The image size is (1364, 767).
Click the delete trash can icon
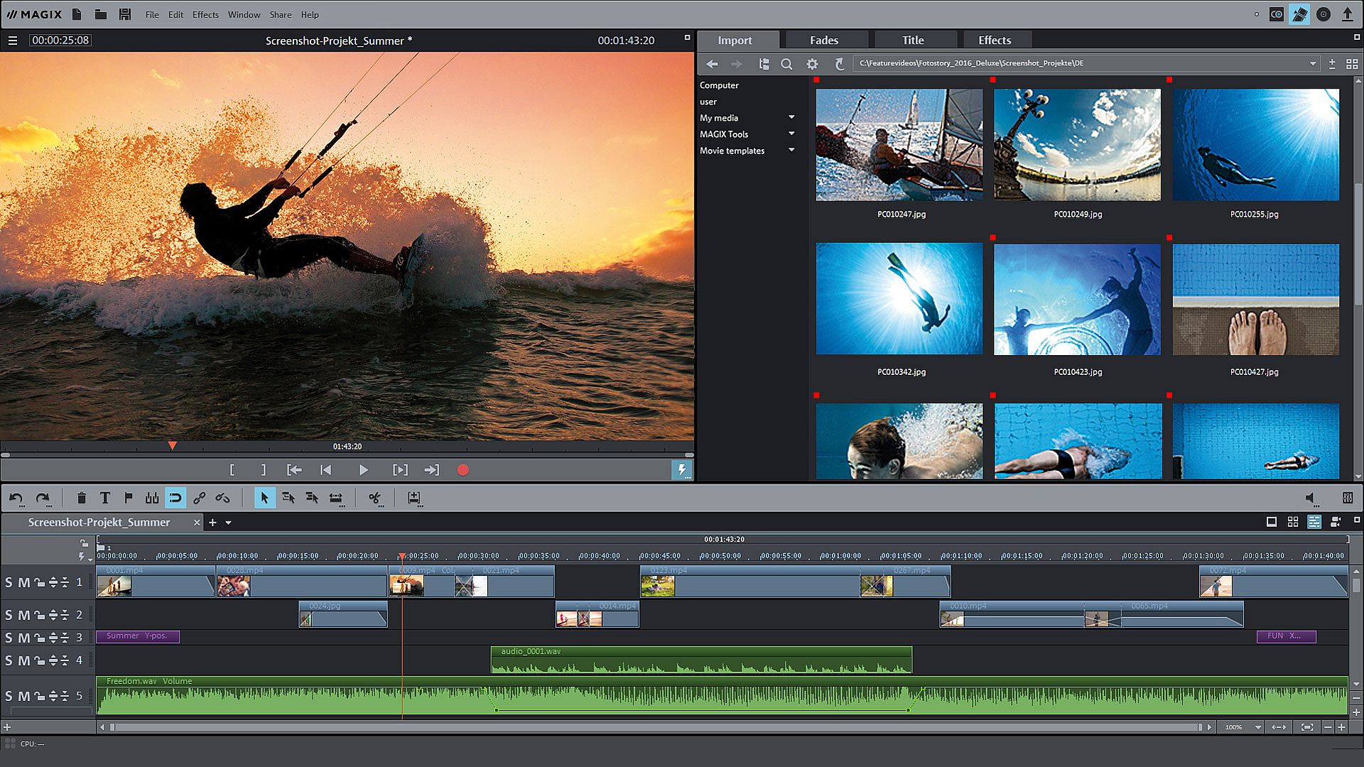pos(81,499)
